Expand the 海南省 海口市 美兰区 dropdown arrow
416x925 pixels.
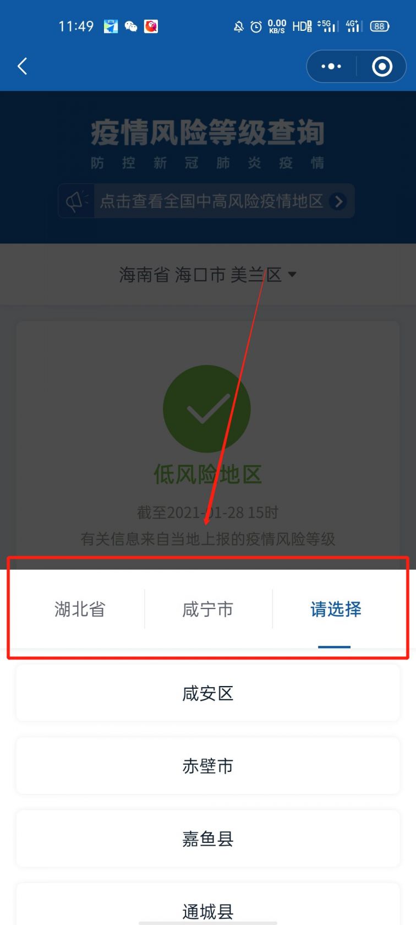click(292, 274)
